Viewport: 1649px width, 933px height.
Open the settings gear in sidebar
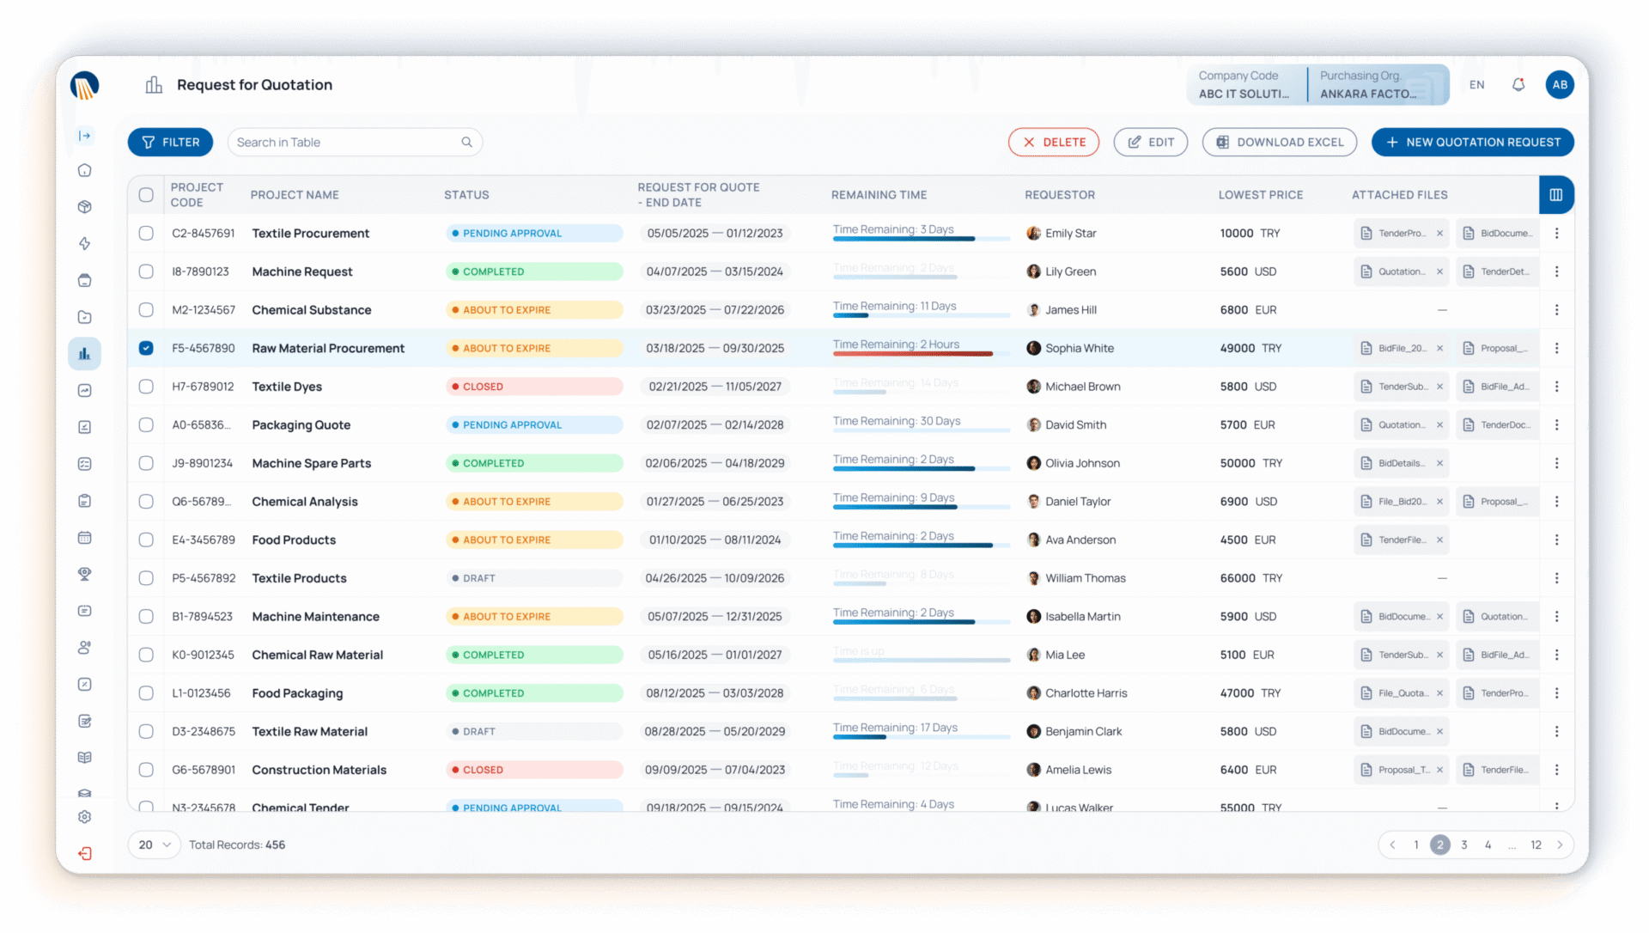click(x=84, y=817)
